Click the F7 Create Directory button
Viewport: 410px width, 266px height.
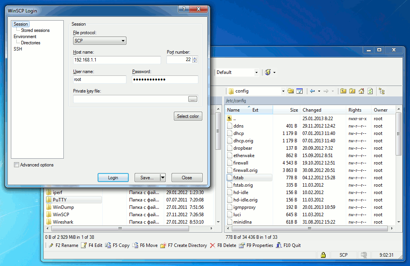click(x=184, y=245)
